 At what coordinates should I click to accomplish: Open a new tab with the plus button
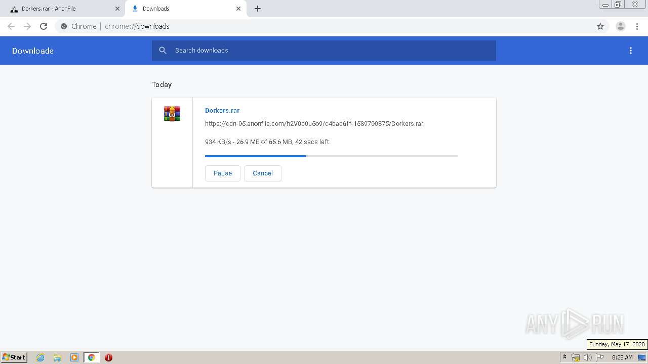point(258,9)
